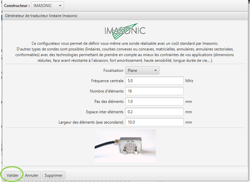Click the Espace inter-éléments label

coord(105,112)
